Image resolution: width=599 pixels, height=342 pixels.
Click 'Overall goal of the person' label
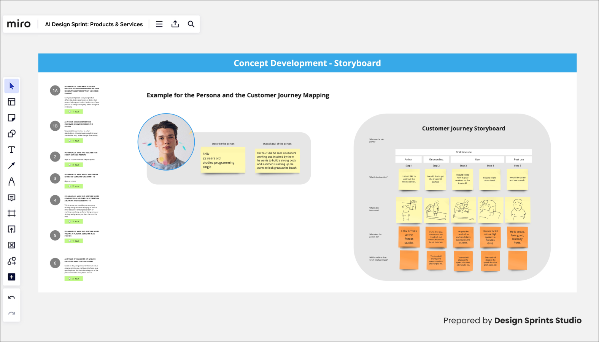[x=277, y=144]
